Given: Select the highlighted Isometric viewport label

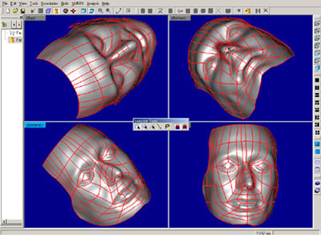Looking at the screenshot, I should (35, 125).
